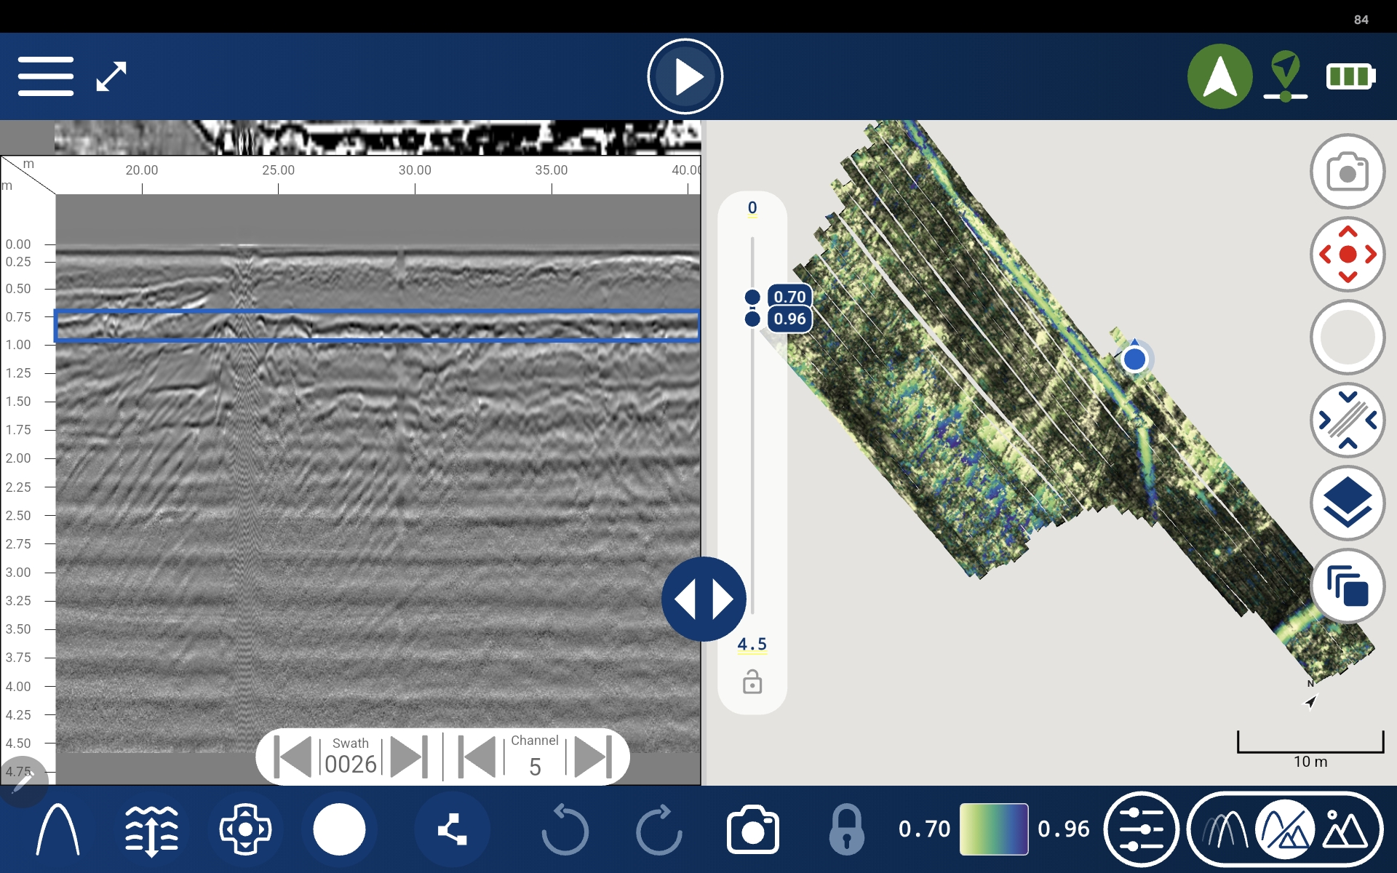Go to previous channel
Viewport: 1397px width, 873px height.
[477, 757]
